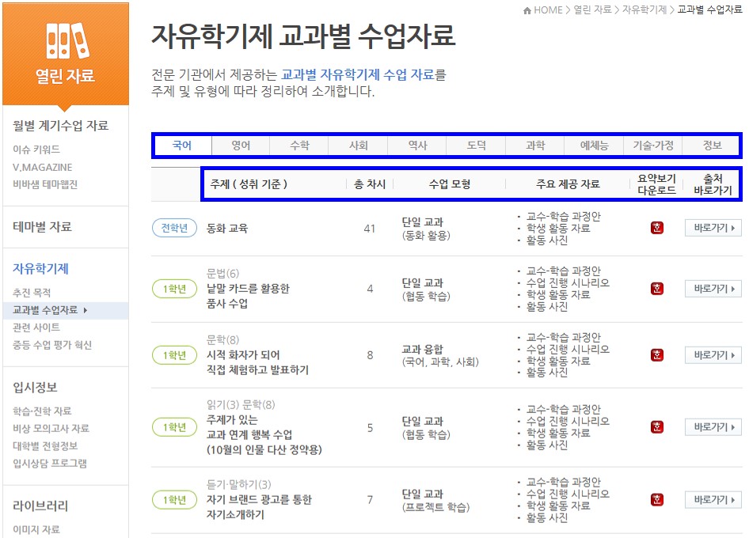Click 바로가기 button for 동화 교육
This screenshot has width=749, height=538.
point(713,228)
